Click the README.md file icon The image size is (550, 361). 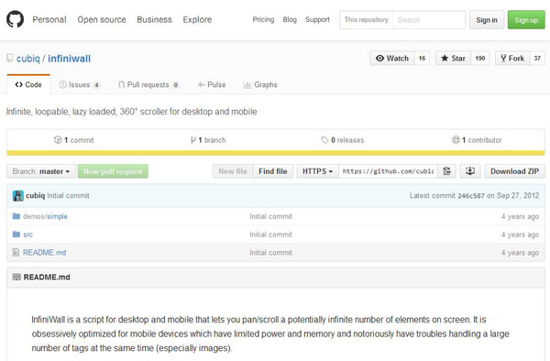tap(16, 252)
